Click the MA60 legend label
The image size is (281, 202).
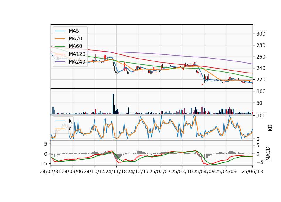[x=76, y=47]
